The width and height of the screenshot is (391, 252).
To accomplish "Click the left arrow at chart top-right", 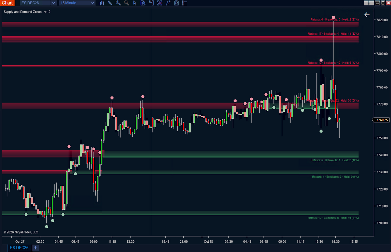I will click(x=367, y=15).
